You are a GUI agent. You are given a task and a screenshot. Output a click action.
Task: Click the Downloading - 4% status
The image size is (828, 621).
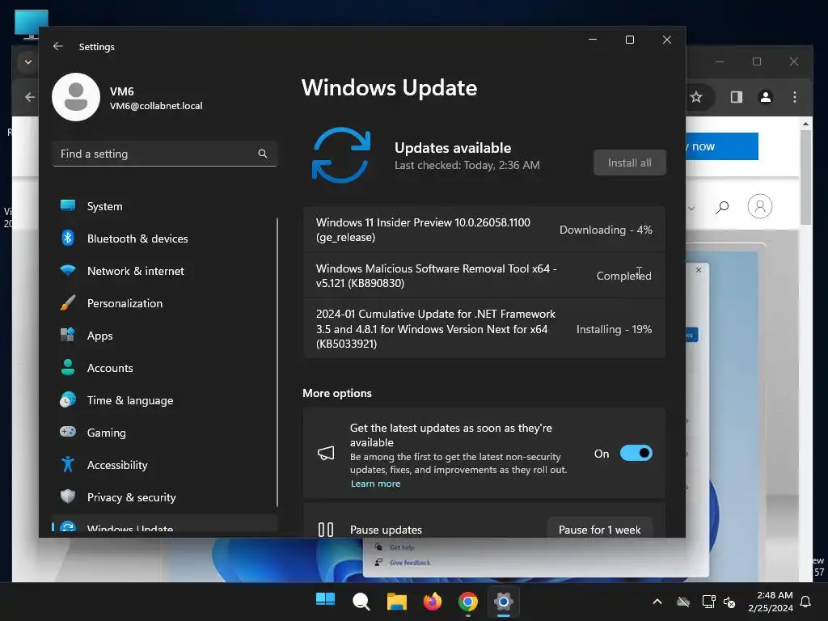tap(606, 230)
